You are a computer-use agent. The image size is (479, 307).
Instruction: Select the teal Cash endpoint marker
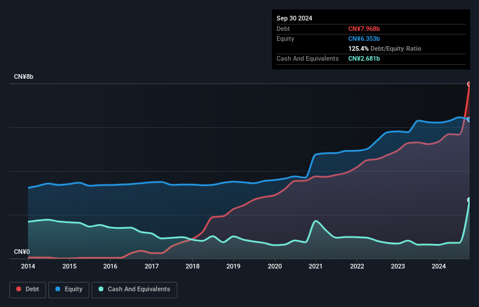[x=469, y=200]
